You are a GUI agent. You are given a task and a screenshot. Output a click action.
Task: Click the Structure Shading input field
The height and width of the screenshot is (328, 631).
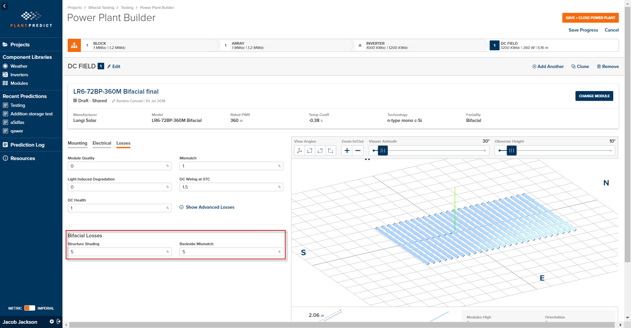click(119, 252)
